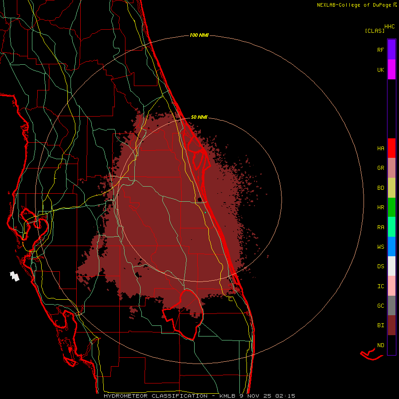Click the 100 NMI range ring label

199,35
